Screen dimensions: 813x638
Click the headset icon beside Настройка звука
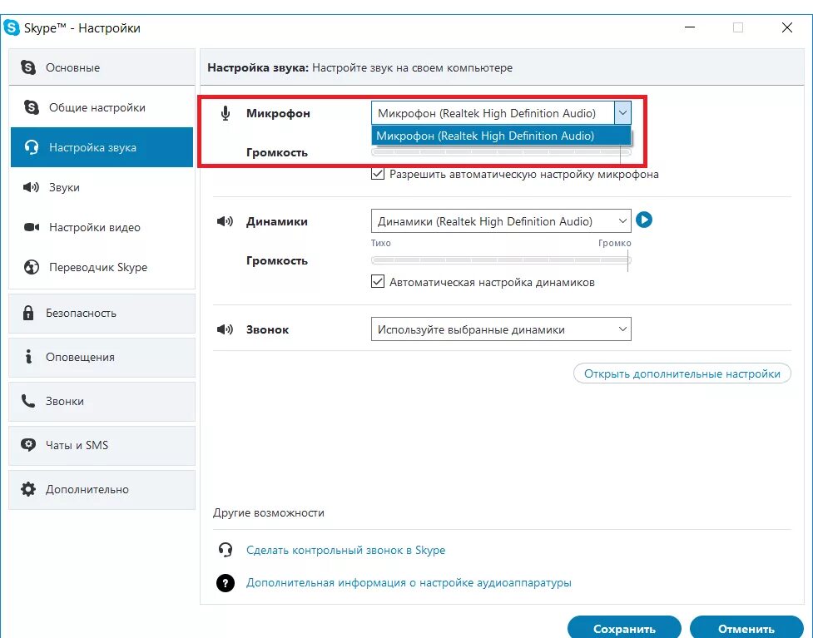tap(32, 148)
